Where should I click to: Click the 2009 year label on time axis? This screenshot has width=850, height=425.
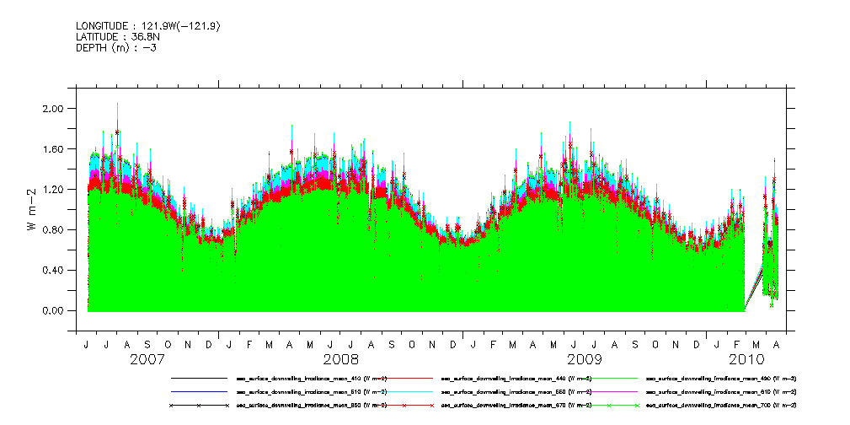coord(584,360)
